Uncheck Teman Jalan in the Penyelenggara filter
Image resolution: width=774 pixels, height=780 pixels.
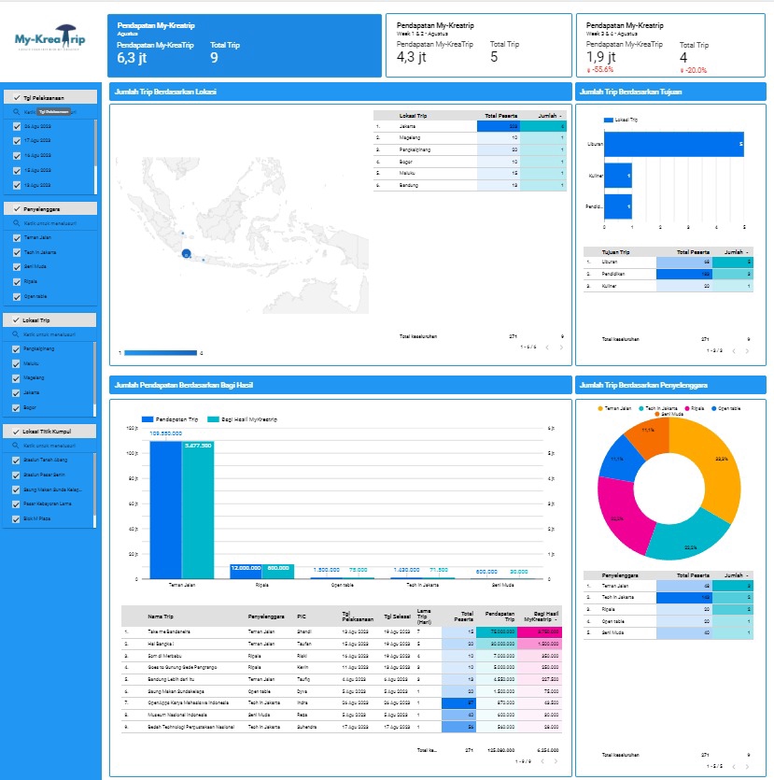(x=17, y=236)
